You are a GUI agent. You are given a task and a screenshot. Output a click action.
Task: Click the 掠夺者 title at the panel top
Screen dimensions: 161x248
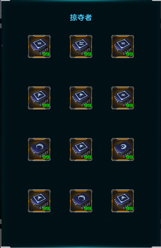click(x=81, y=18)
